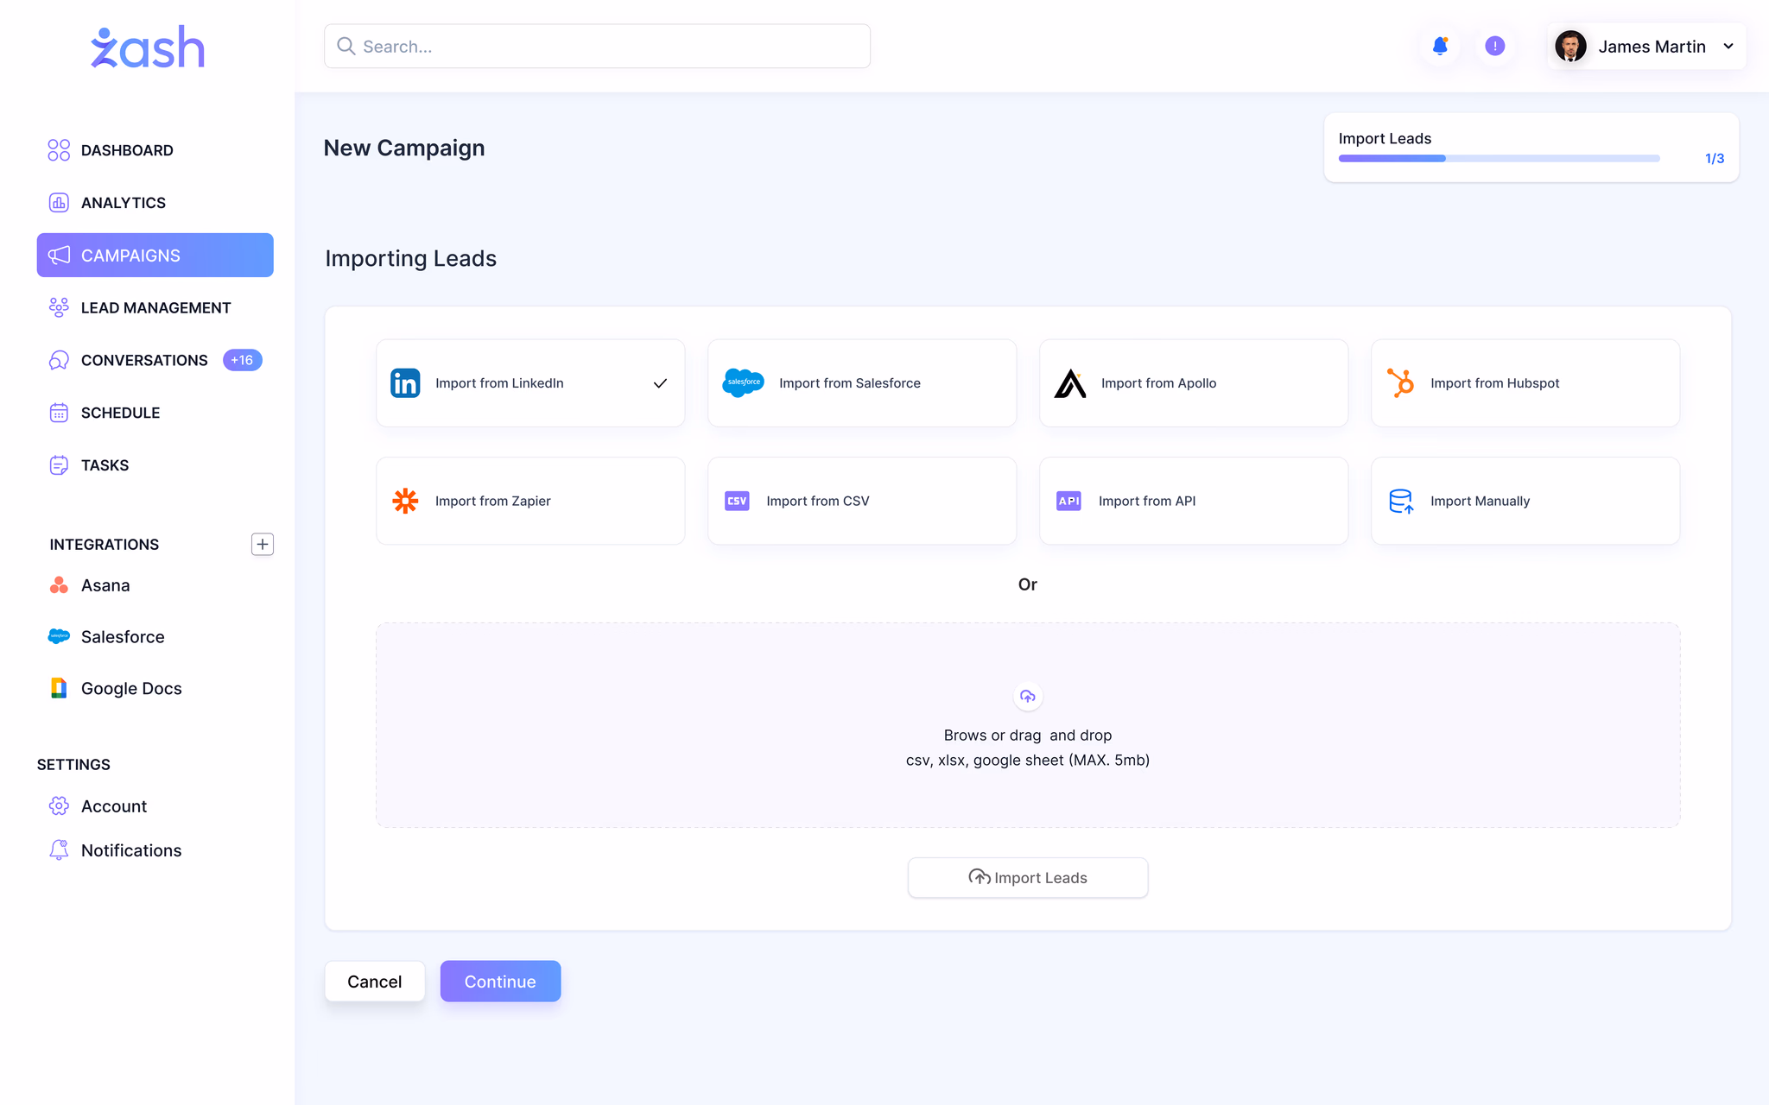1769x1105 pixels.
Task: Select Import from Hubspot option
Action: 1525,383
